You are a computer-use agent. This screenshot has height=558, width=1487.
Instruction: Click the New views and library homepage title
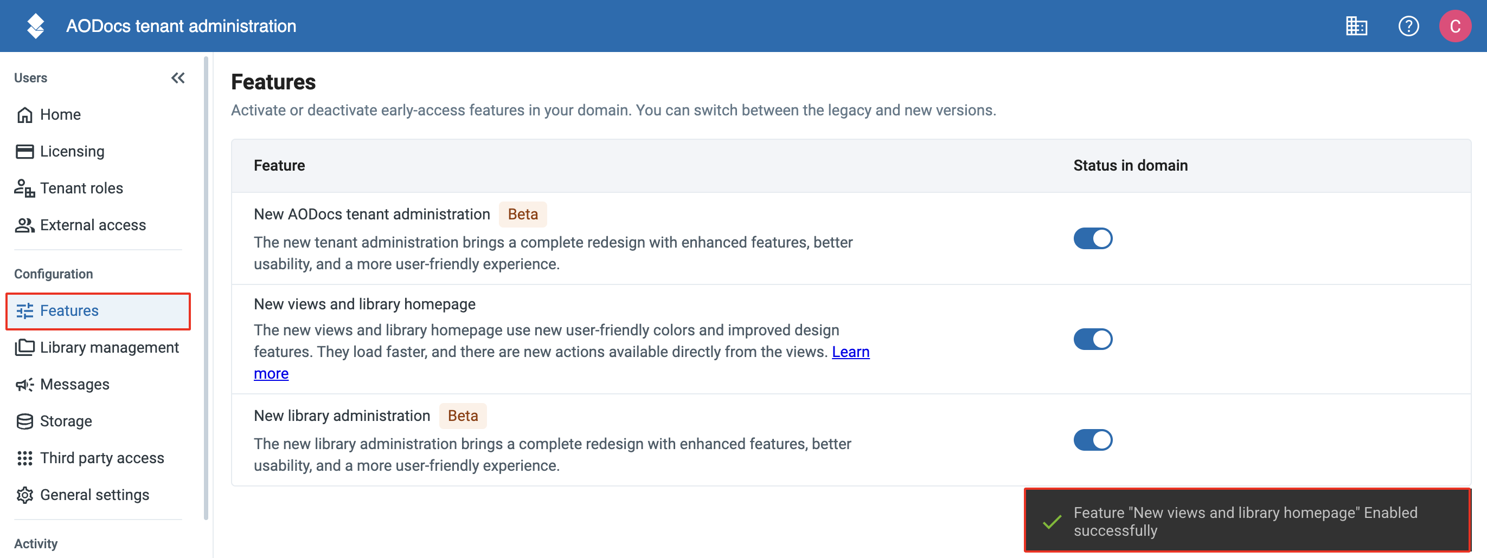tap(364, 304)
